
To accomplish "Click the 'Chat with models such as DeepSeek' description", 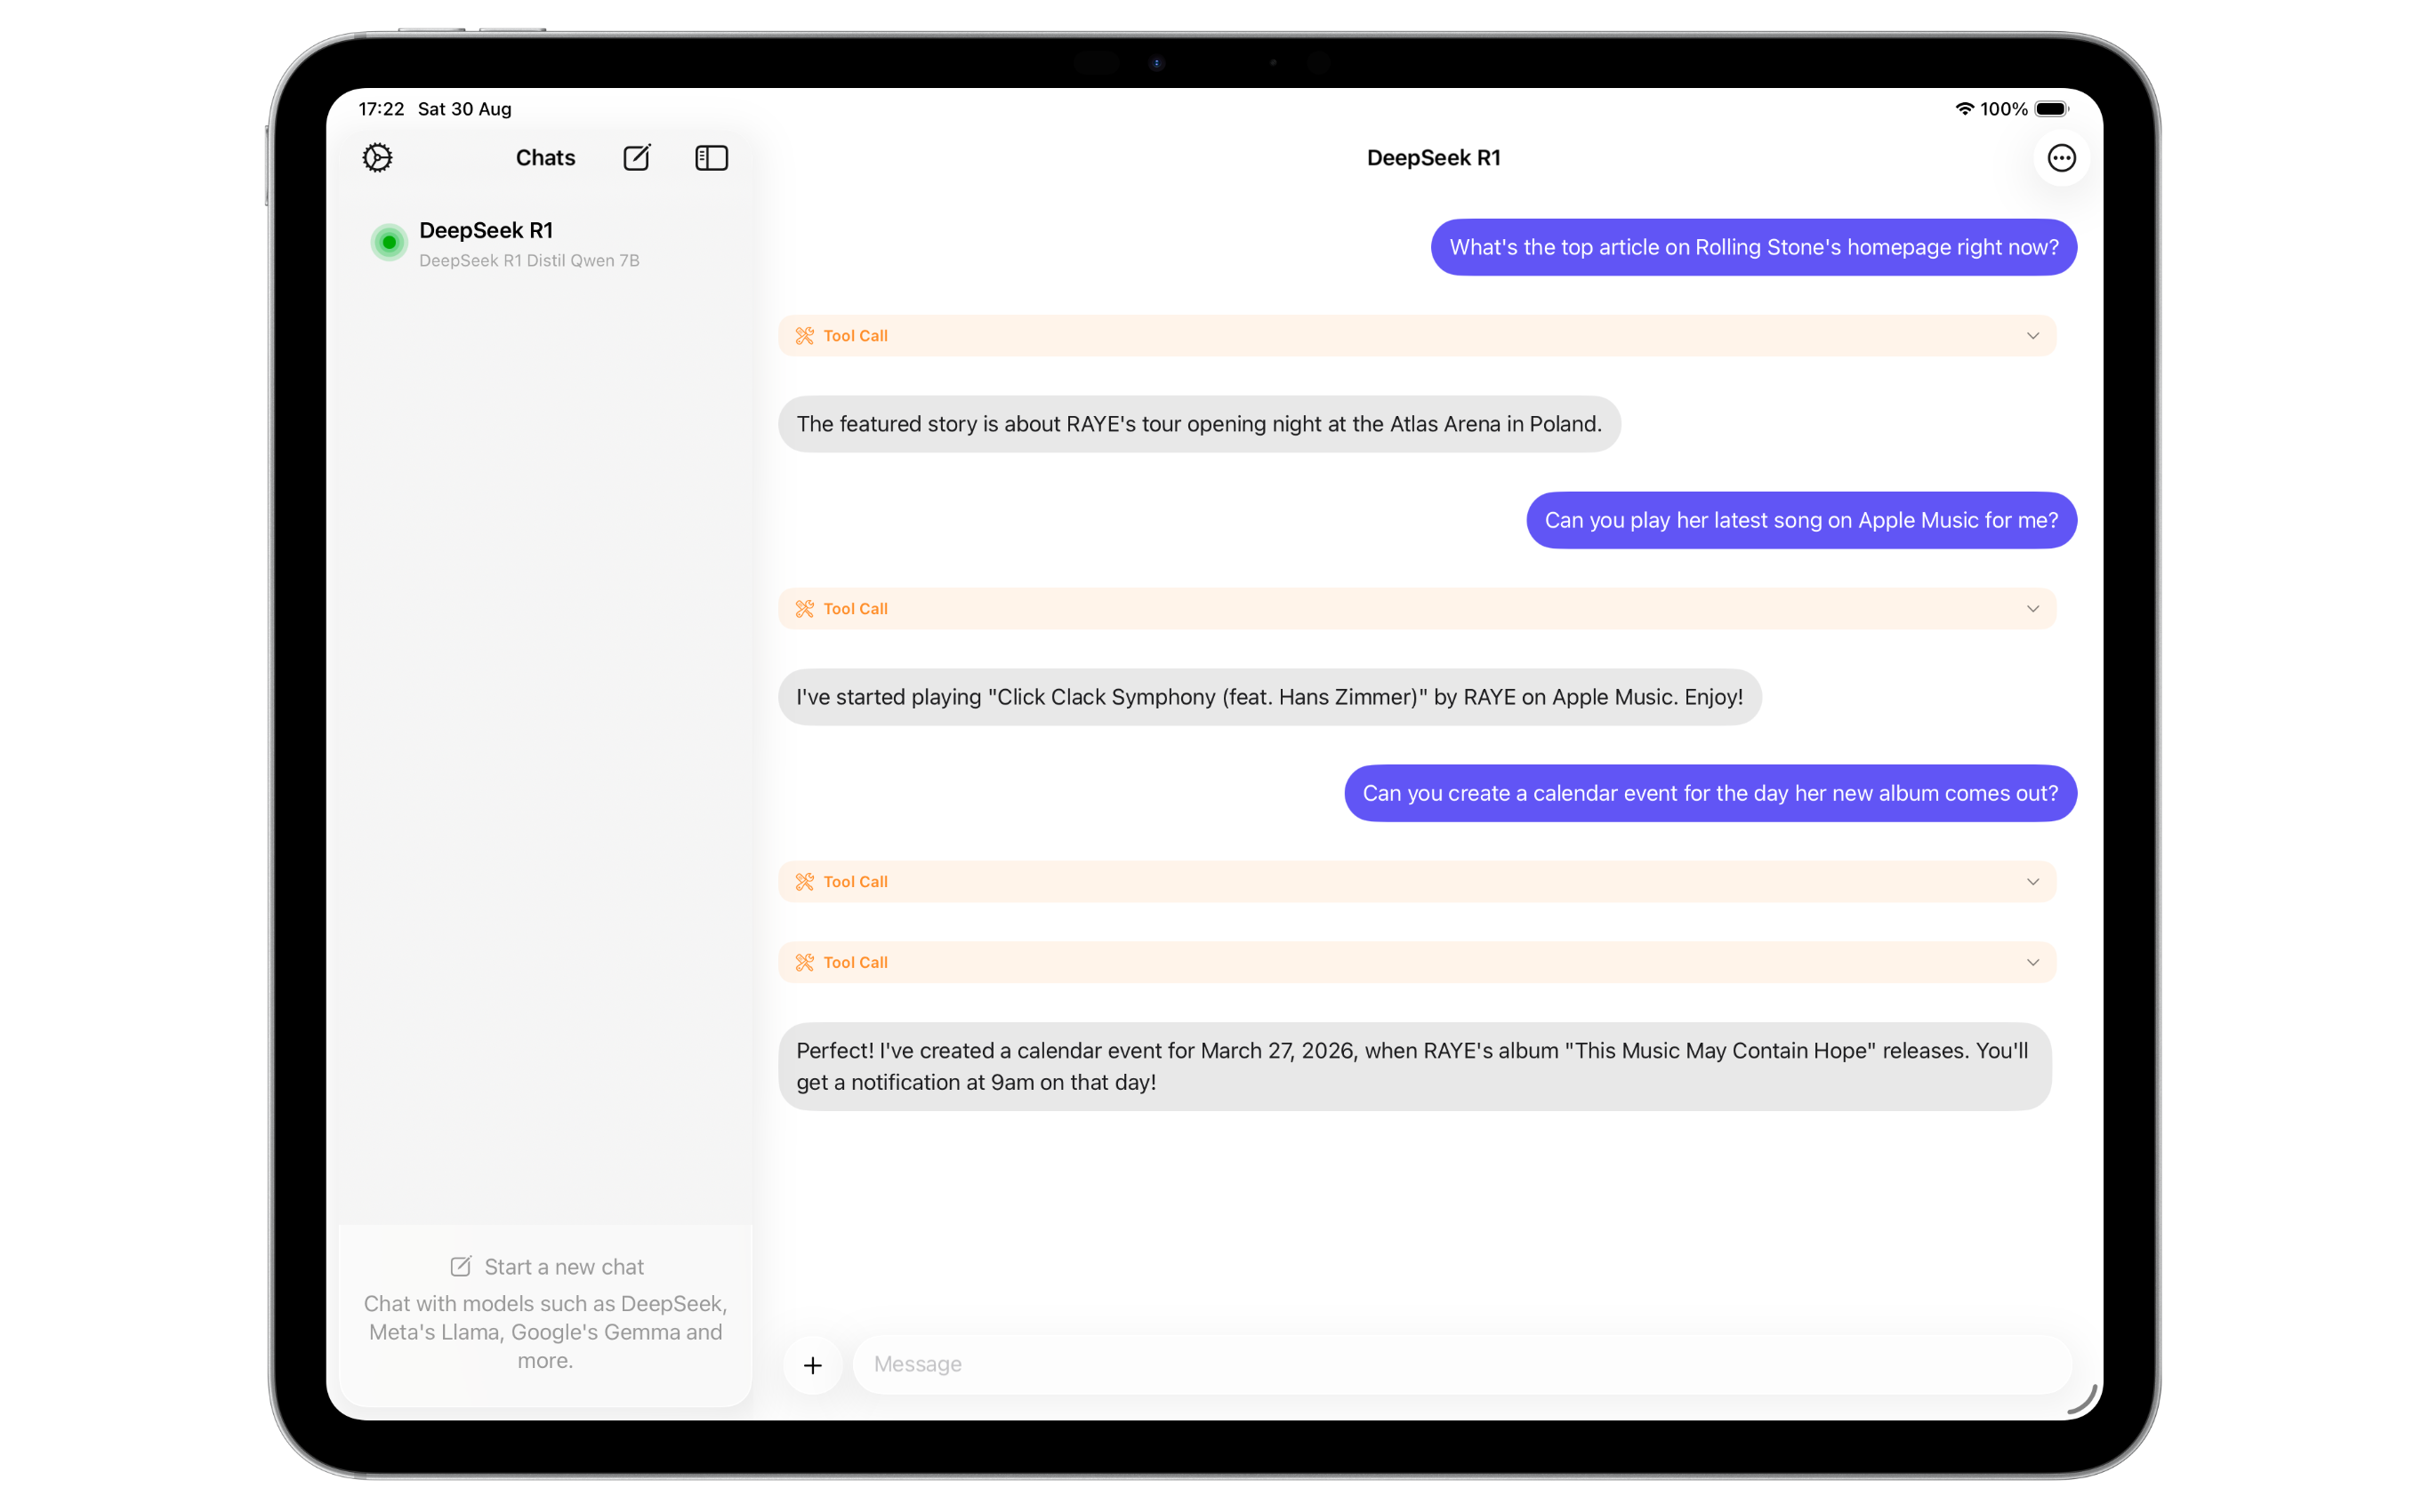I will click(545, 1332).
